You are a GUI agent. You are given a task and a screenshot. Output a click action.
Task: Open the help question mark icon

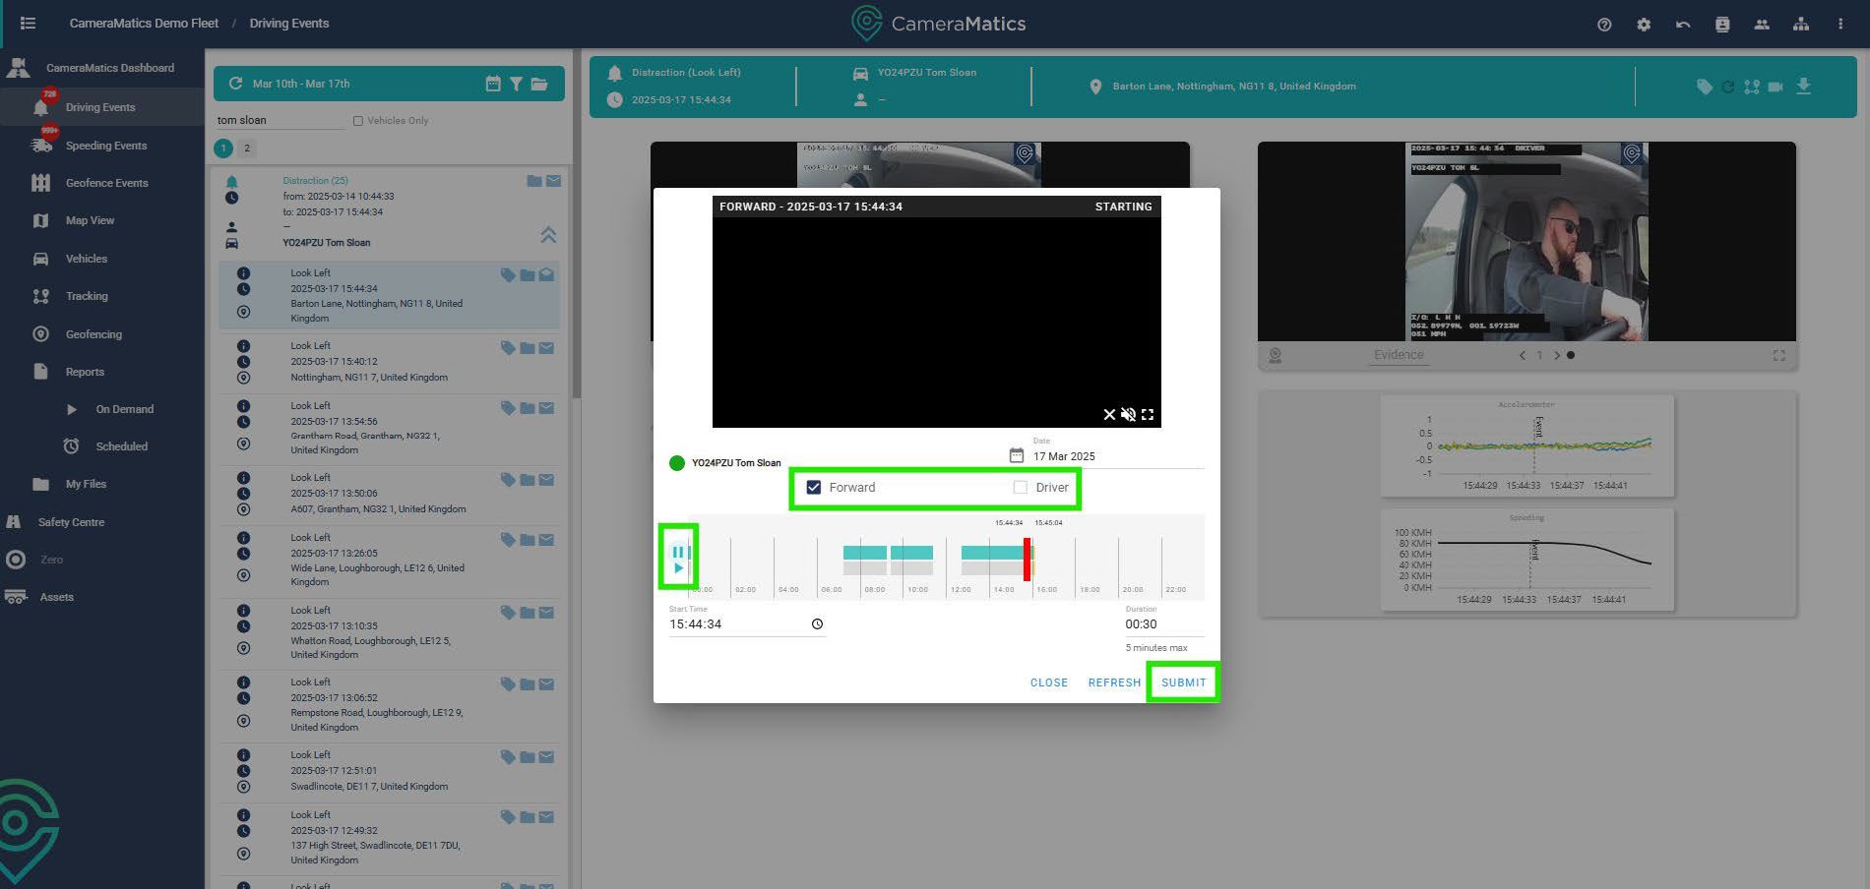[1604, 25]
